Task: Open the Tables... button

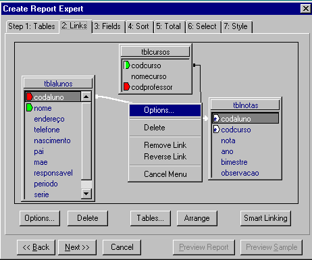Action: click(151, 218)
